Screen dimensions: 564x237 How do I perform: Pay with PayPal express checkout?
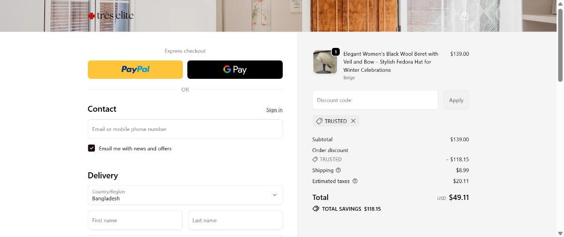(135, 69)
